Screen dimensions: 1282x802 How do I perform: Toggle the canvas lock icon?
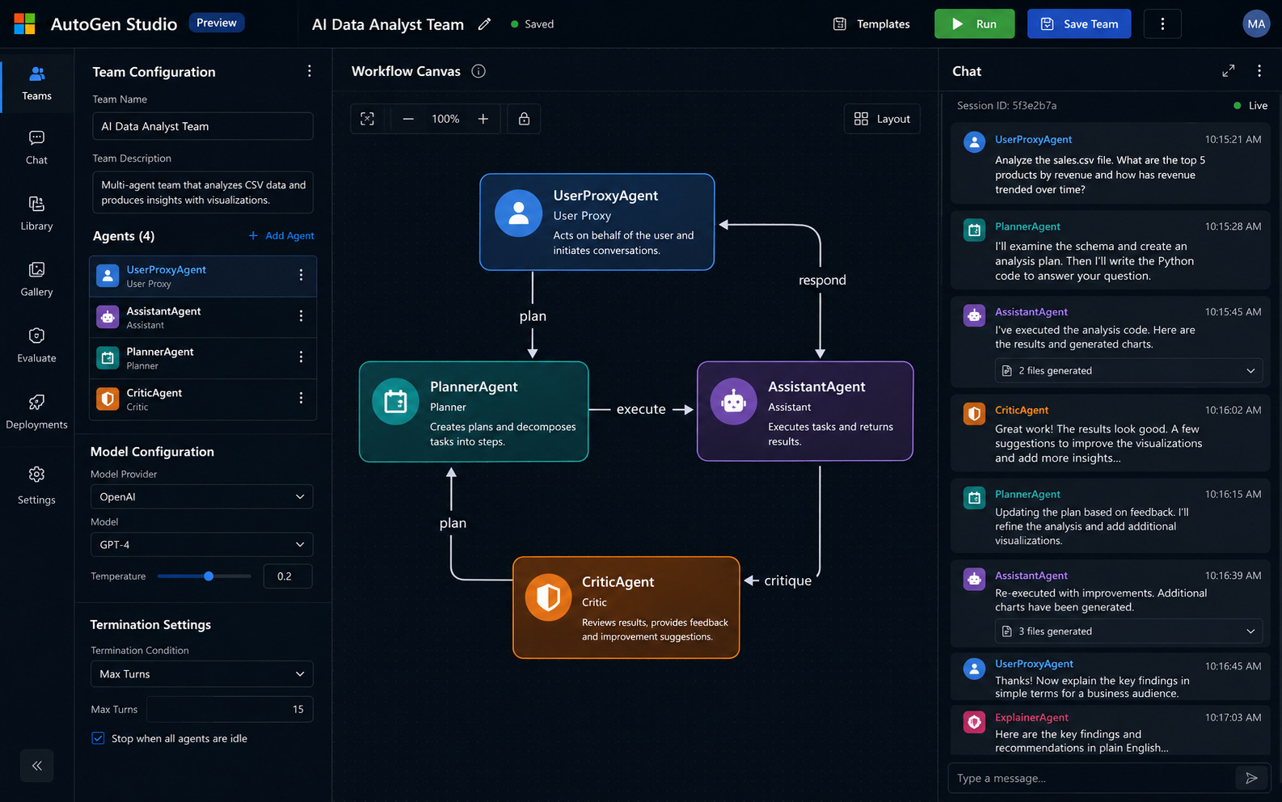pyautogui.click(x=524, y=119)
